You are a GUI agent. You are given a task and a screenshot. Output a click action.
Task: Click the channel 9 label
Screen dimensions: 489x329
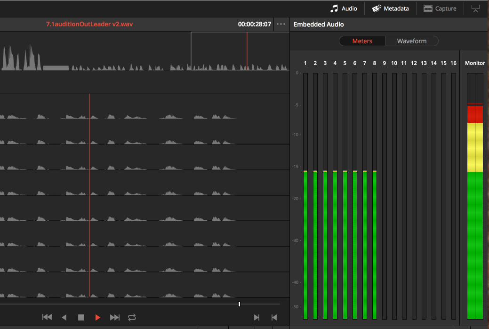click(384, 63)
